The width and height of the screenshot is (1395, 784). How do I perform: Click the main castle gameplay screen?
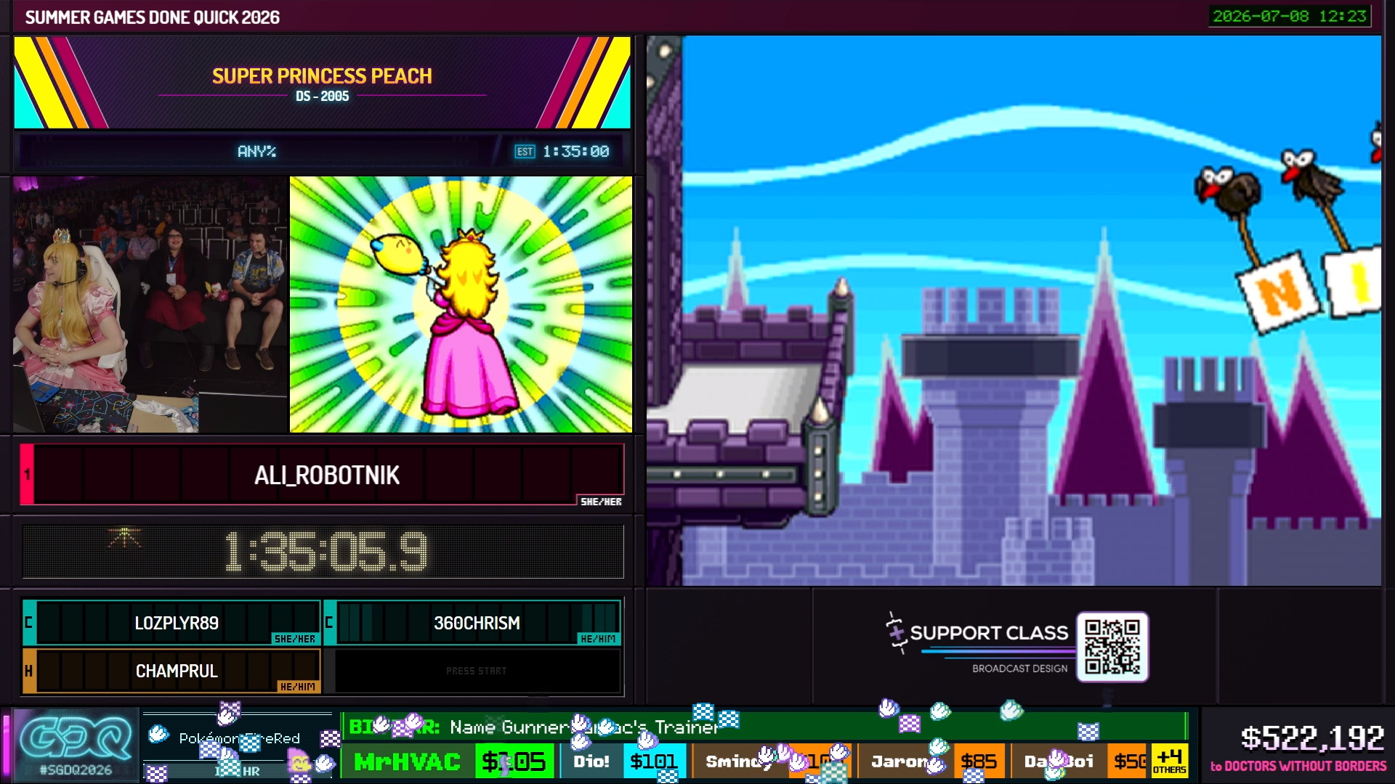(1014, 311)
